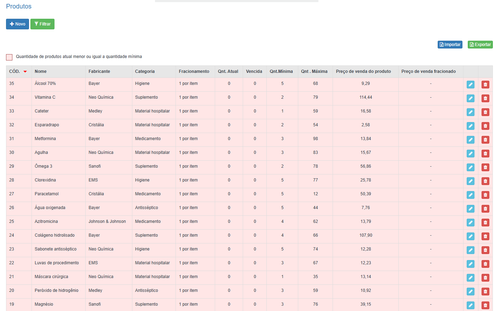Screen dimensions: 495x311
Task: Delete the Vitamina C product row
Action: click(x=485, y=98)
